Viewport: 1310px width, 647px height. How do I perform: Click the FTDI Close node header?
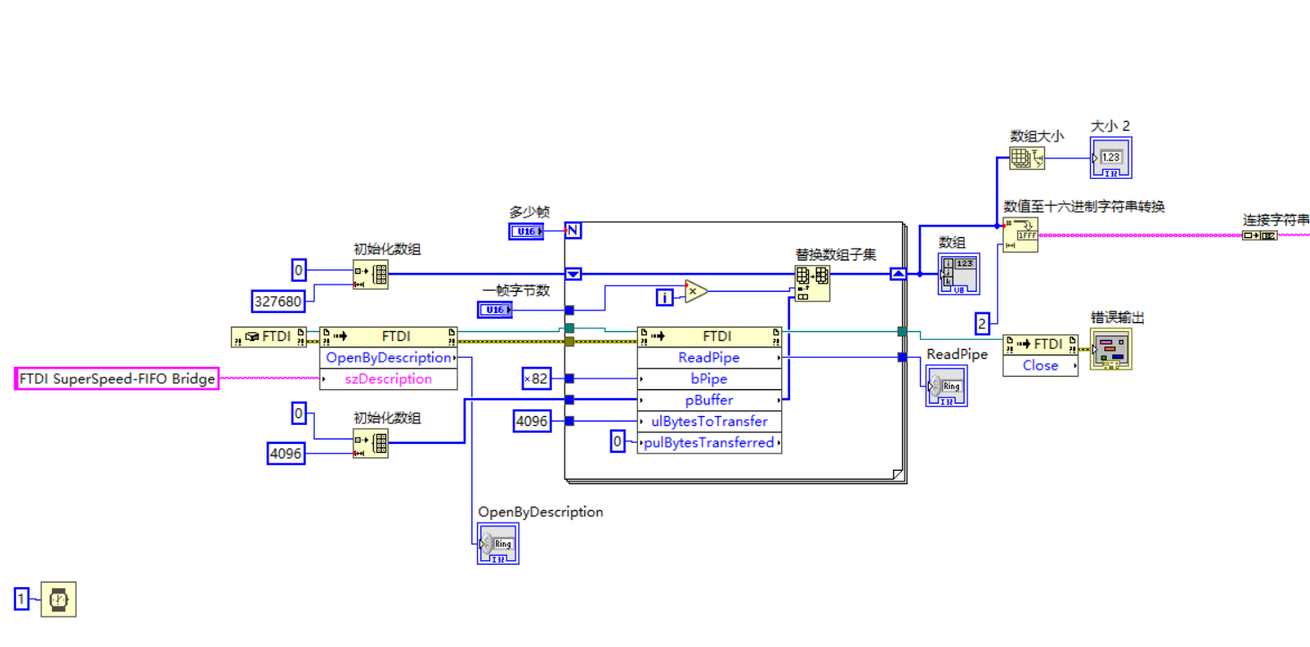tap(1041, 344)
